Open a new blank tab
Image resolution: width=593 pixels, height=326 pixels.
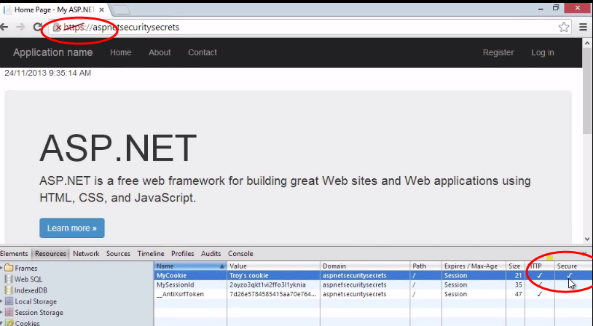pos(121,10)
